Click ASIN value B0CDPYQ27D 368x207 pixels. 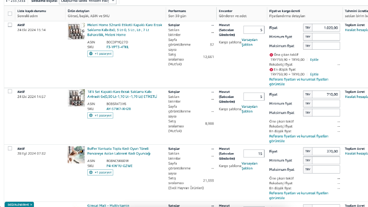pyautogui.click(x=117, y=42)
